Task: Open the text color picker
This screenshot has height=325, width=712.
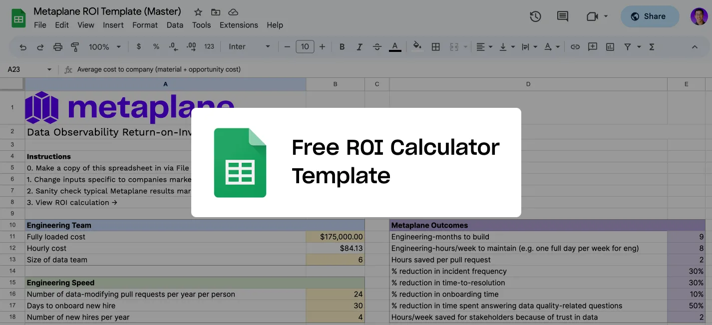Action: point(395,47)
